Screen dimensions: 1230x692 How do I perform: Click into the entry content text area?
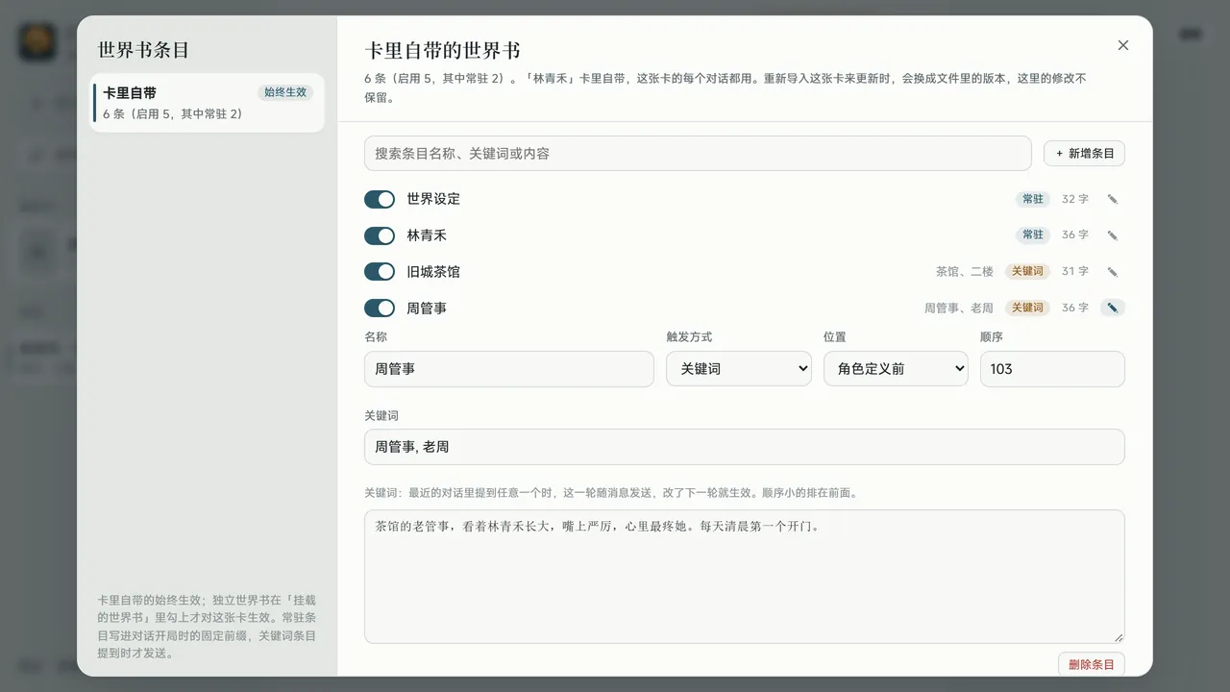[x=745, y=577]
